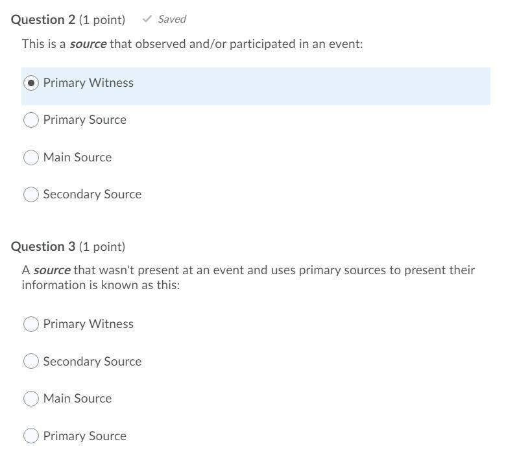
Task: Click the Question 3 heading
Action: tap(43, 246)
